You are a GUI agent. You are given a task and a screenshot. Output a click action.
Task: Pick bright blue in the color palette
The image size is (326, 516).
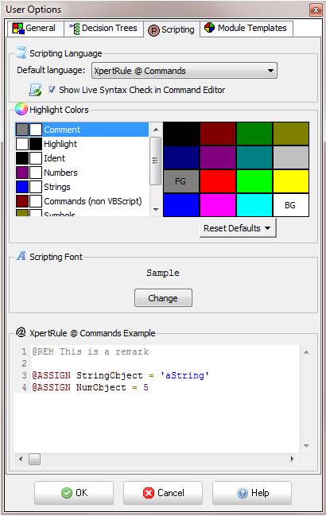(181, 205)
